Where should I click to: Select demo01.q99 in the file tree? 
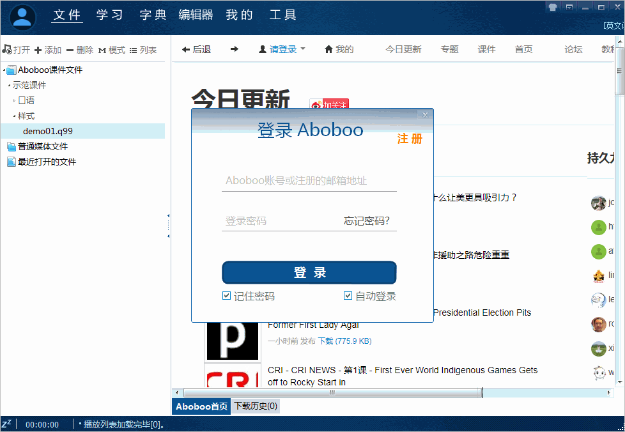[82, 131]
